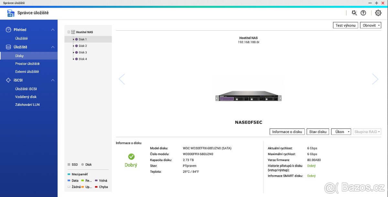The image size is (388, 197).
Task: Click the Test výkonu button
Action: coord(345,26)
